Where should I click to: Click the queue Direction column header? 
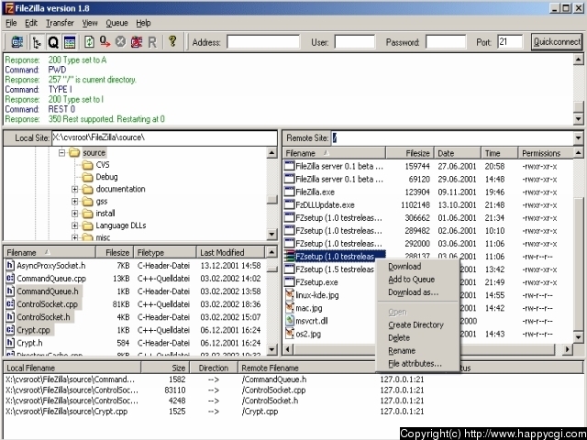click(214, 368)
